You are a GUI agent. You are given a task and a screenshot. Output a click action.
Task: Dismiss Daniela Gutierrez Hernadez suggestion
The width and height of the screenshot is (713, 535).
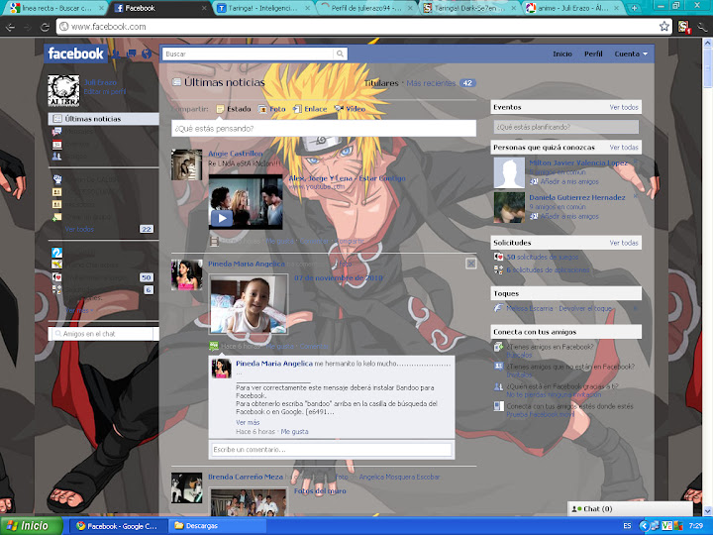pos(636,196)
